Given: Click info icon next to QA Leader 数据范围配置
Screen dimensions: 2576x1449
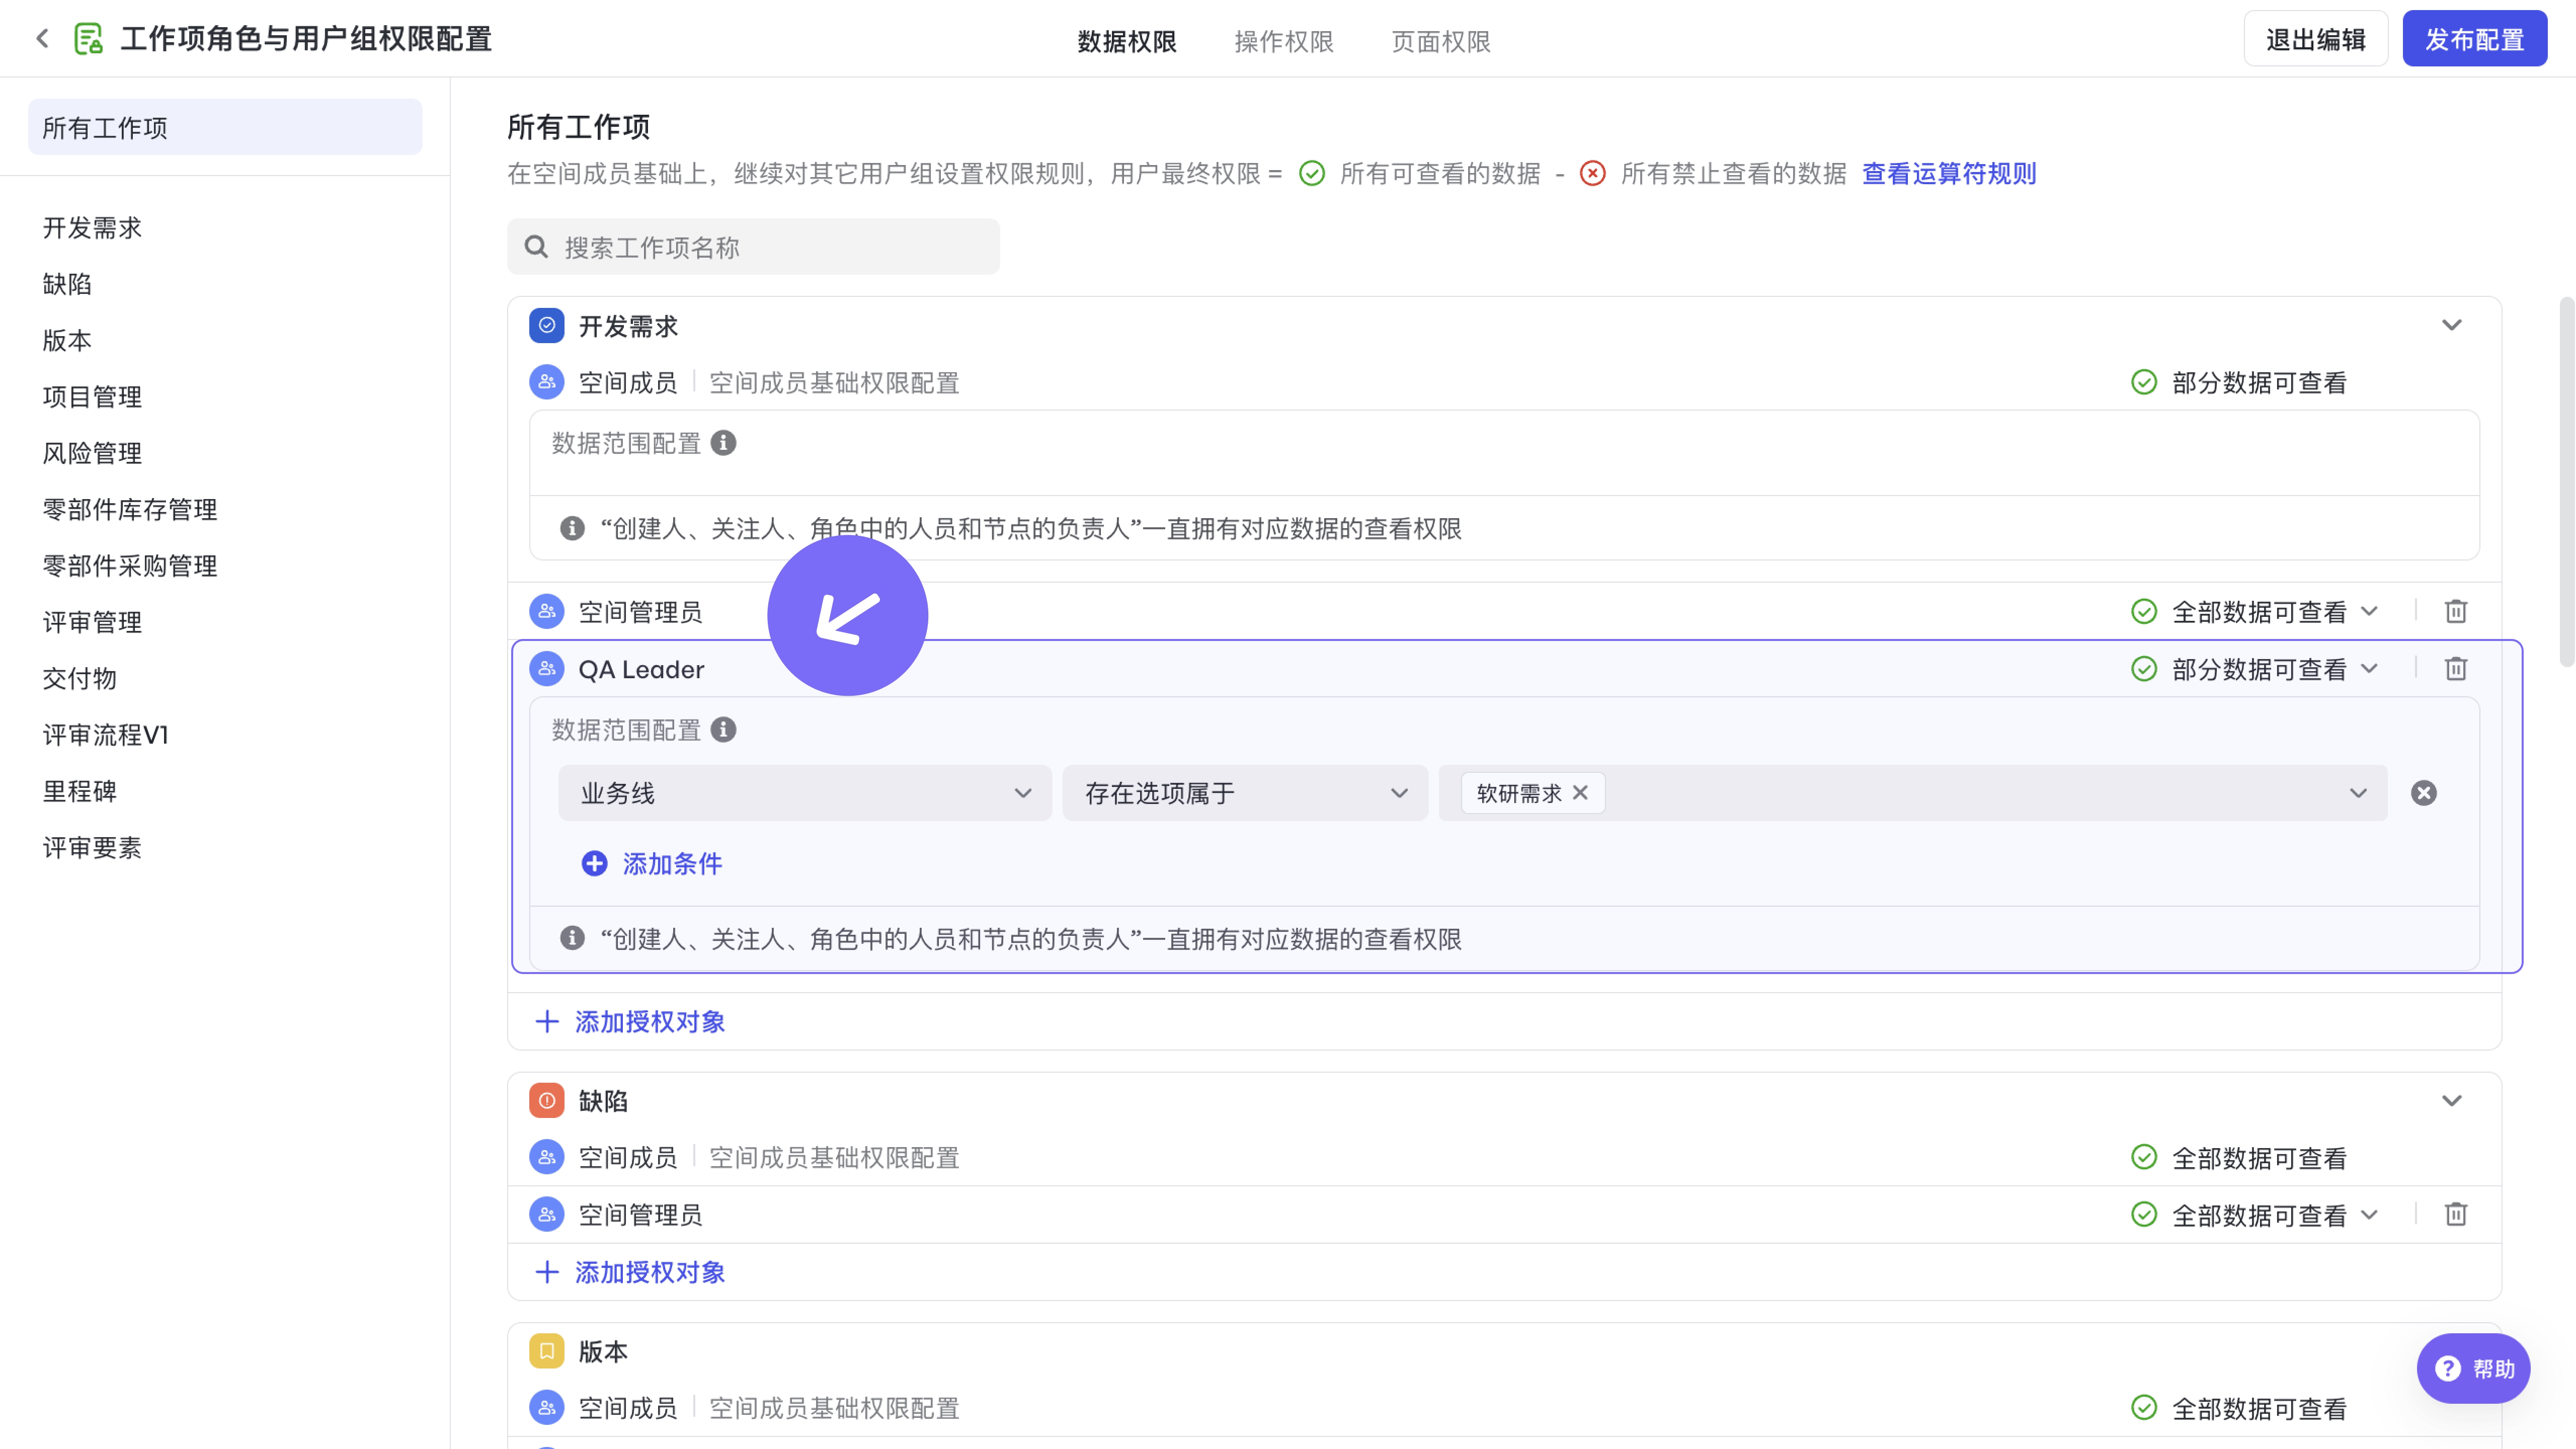Looking at the screenshot, I should (x=723, y=730).
